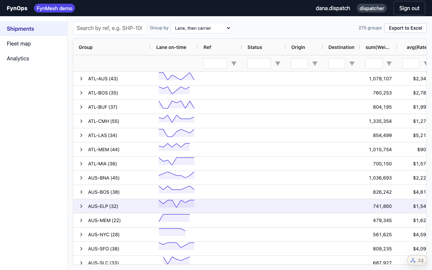Viewport: 432px width, 270px height.
Task: Expand the AUS-BOS (38) group row
Action: 81,192
